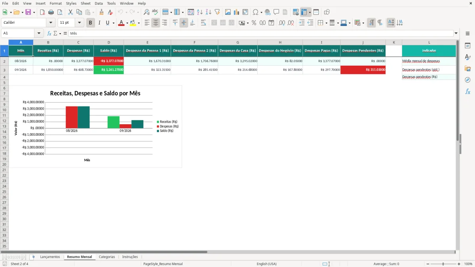The image size is (475, 267).
Task: Click the Format as Percent icon
Action: tap(254, 23)
